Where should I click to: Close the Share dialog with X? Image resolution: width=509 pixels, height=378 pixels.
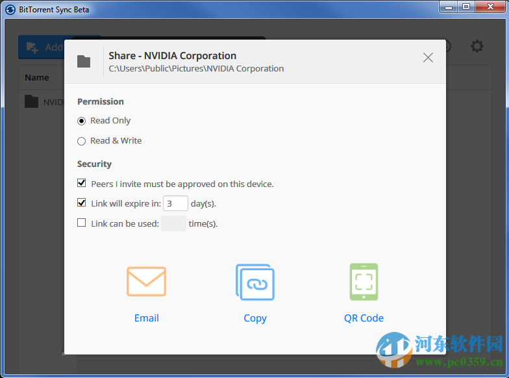428,57
